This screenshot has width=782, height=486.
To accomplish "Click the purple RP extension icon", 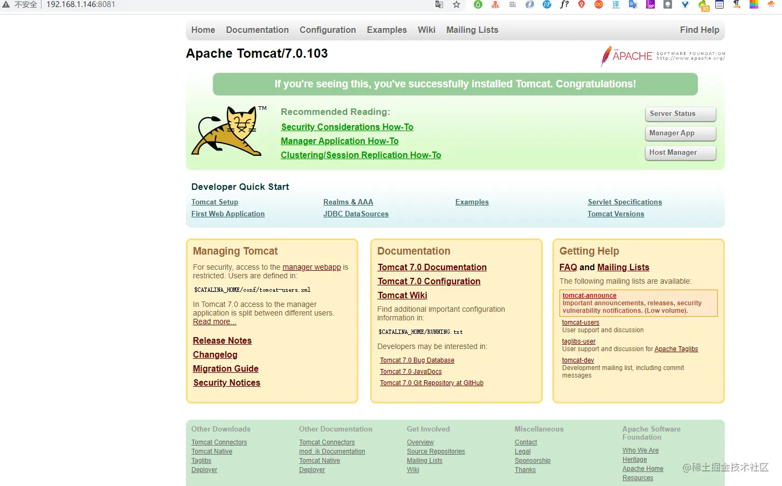I will [650, 4].
